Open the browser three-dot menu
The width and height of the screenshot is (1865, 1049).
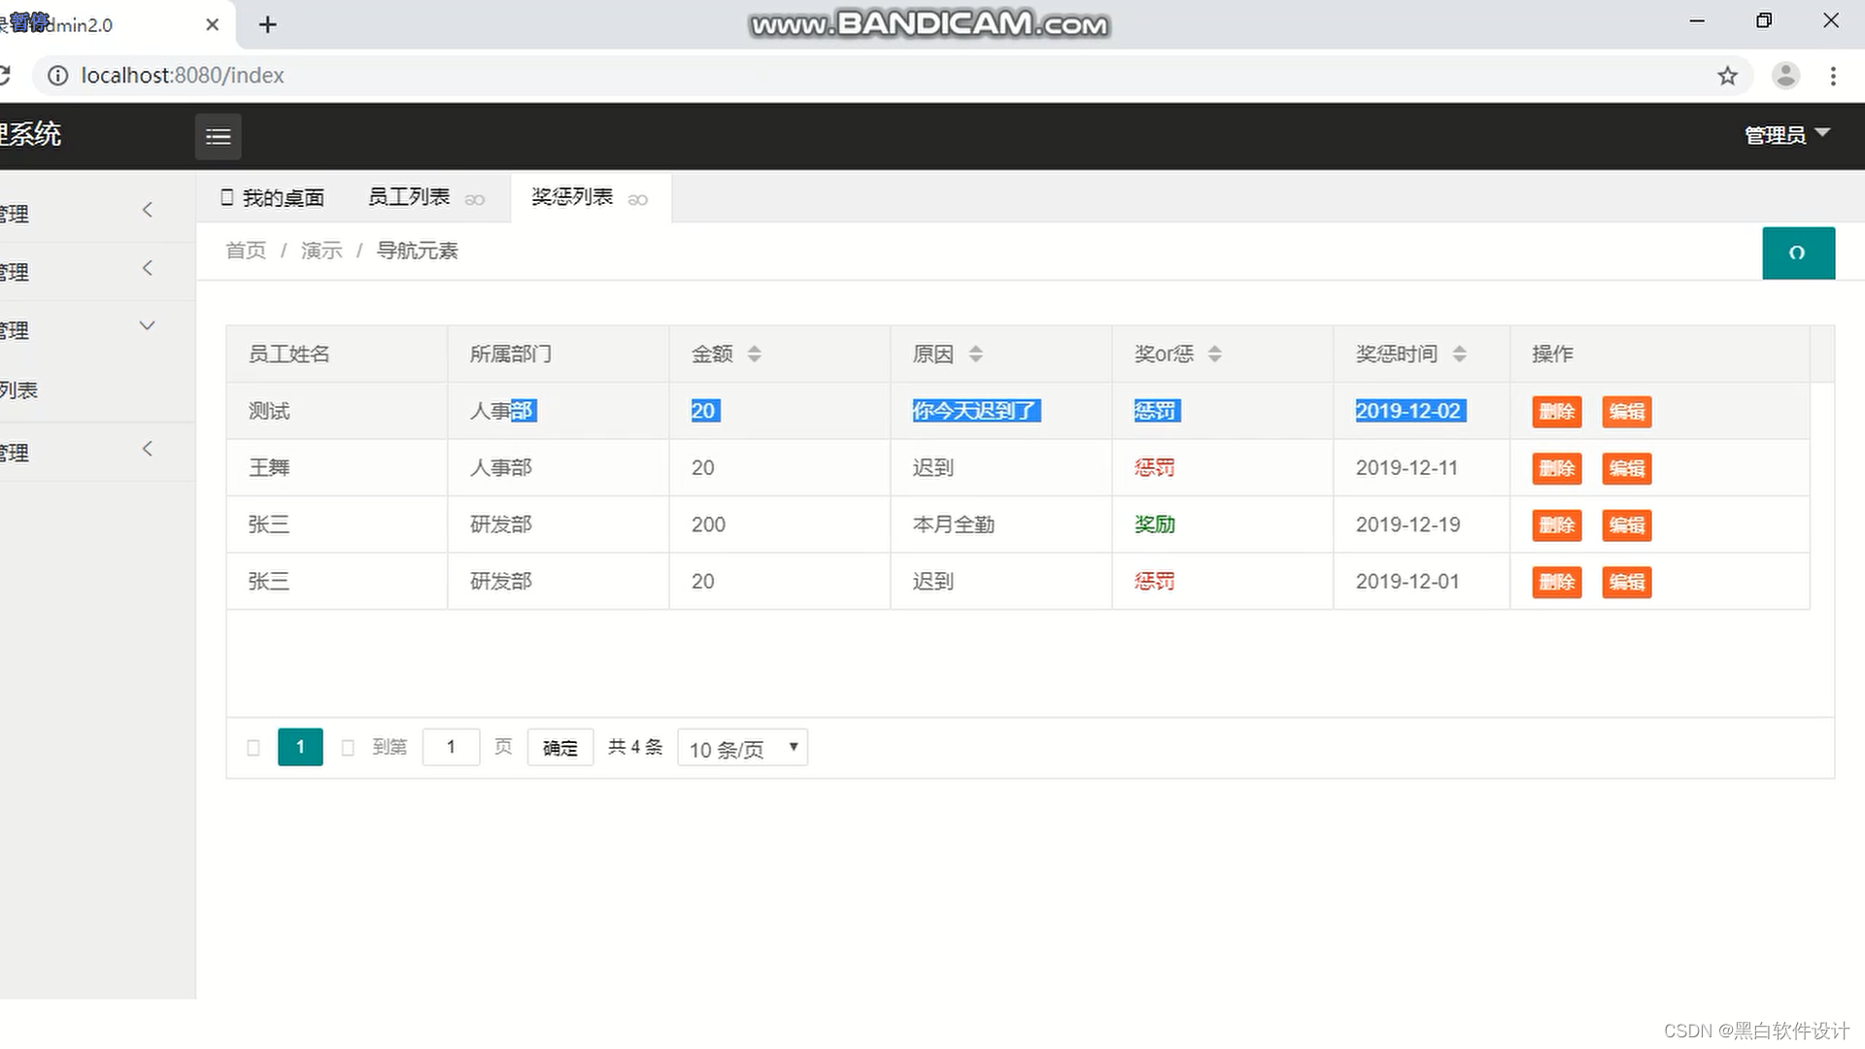click(x=1833, y=76)
